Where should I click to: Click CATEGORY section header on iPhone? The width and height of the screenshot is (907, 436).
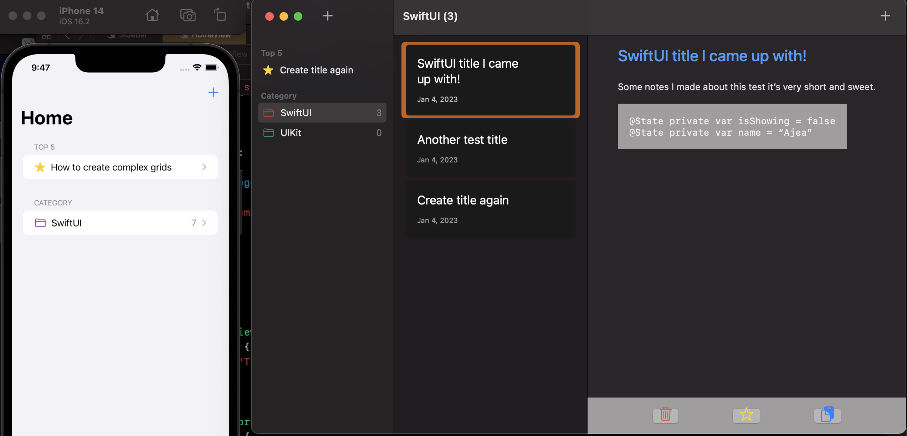point(53,203)
